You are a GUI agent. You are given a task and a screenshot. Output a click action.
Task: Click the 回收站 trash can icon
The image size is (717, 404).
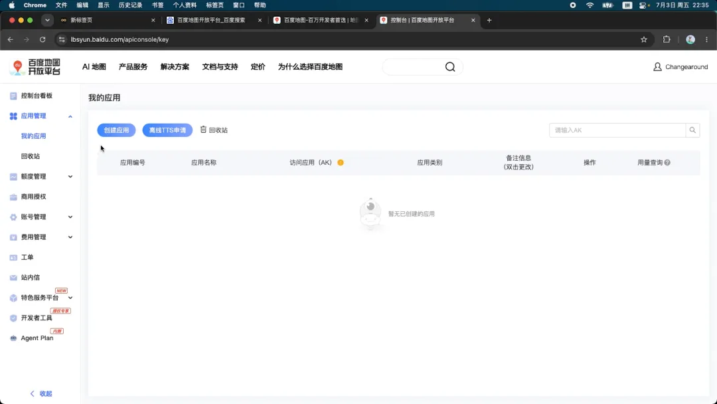pos(204,130)
